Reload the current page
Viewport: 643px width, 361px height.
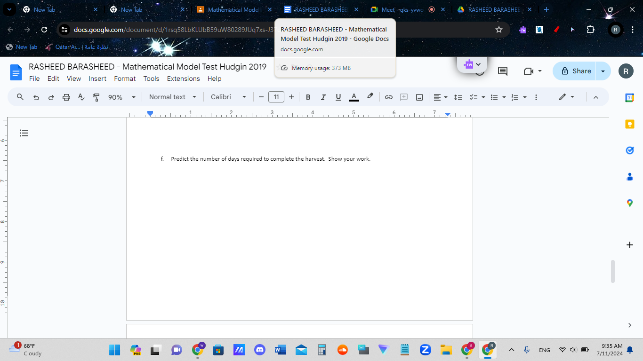coord(44,30)
